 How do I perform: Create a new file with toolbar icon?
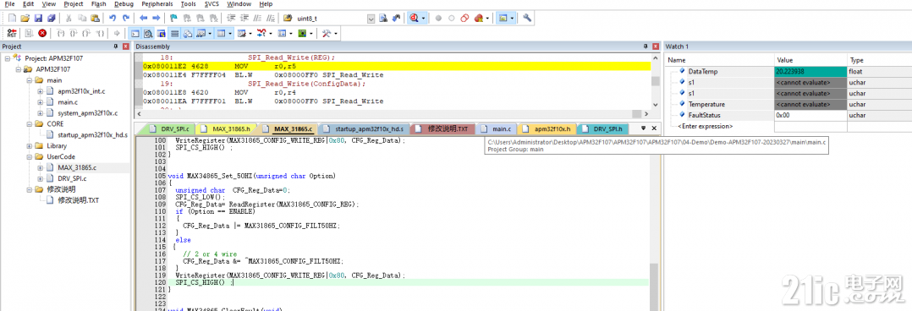point(12,18)
